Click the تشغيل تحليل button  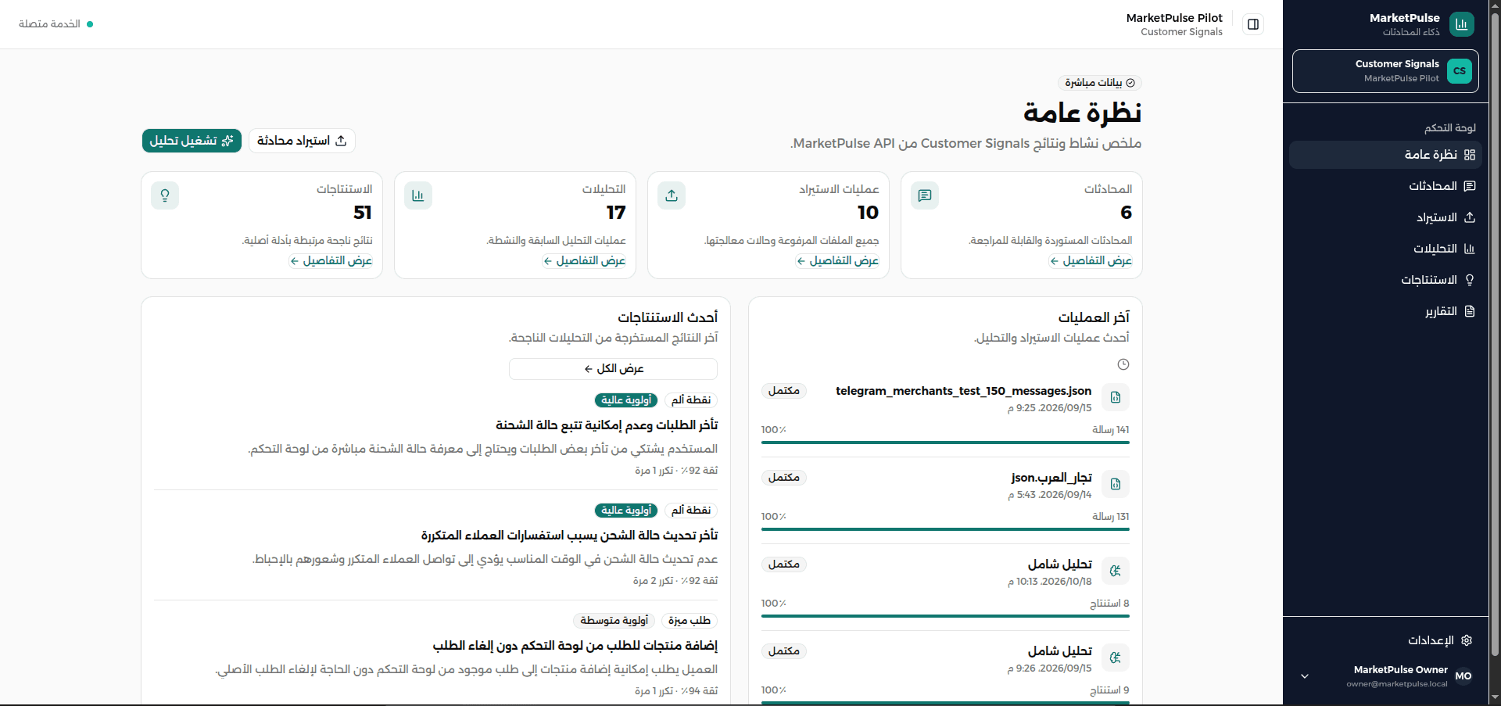tap(192, 141)
